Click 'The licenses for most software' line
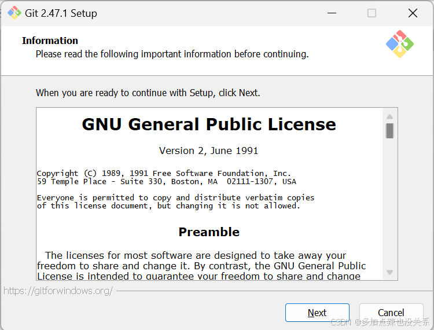 pyautogui.click(x=196, y=255)
